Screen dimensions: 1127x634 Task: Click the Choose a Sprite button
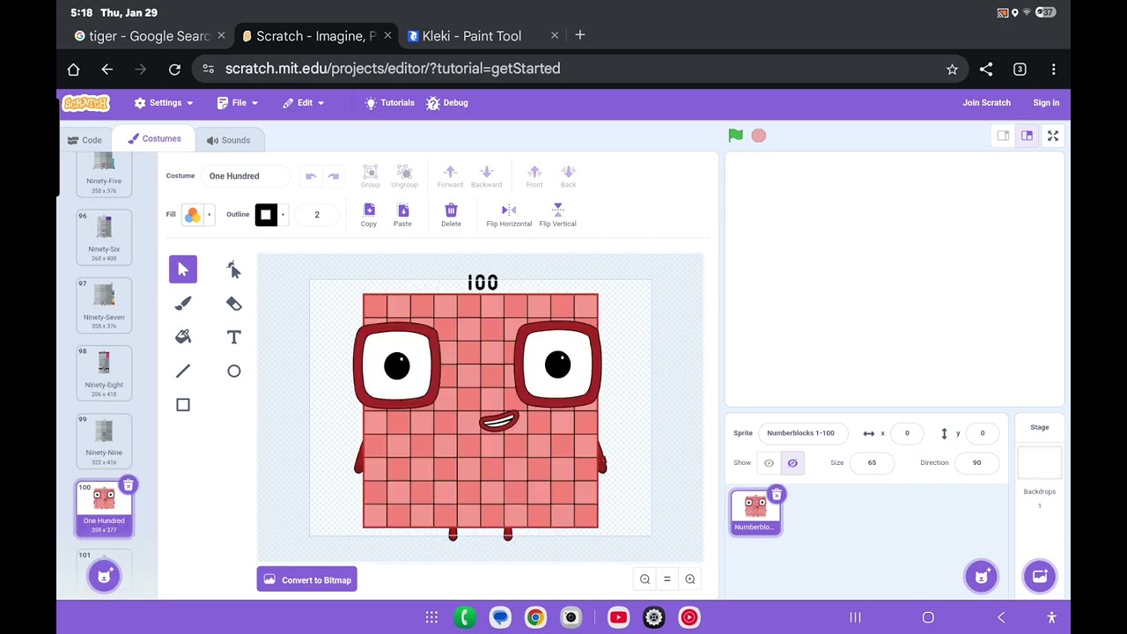coord(981,577)
